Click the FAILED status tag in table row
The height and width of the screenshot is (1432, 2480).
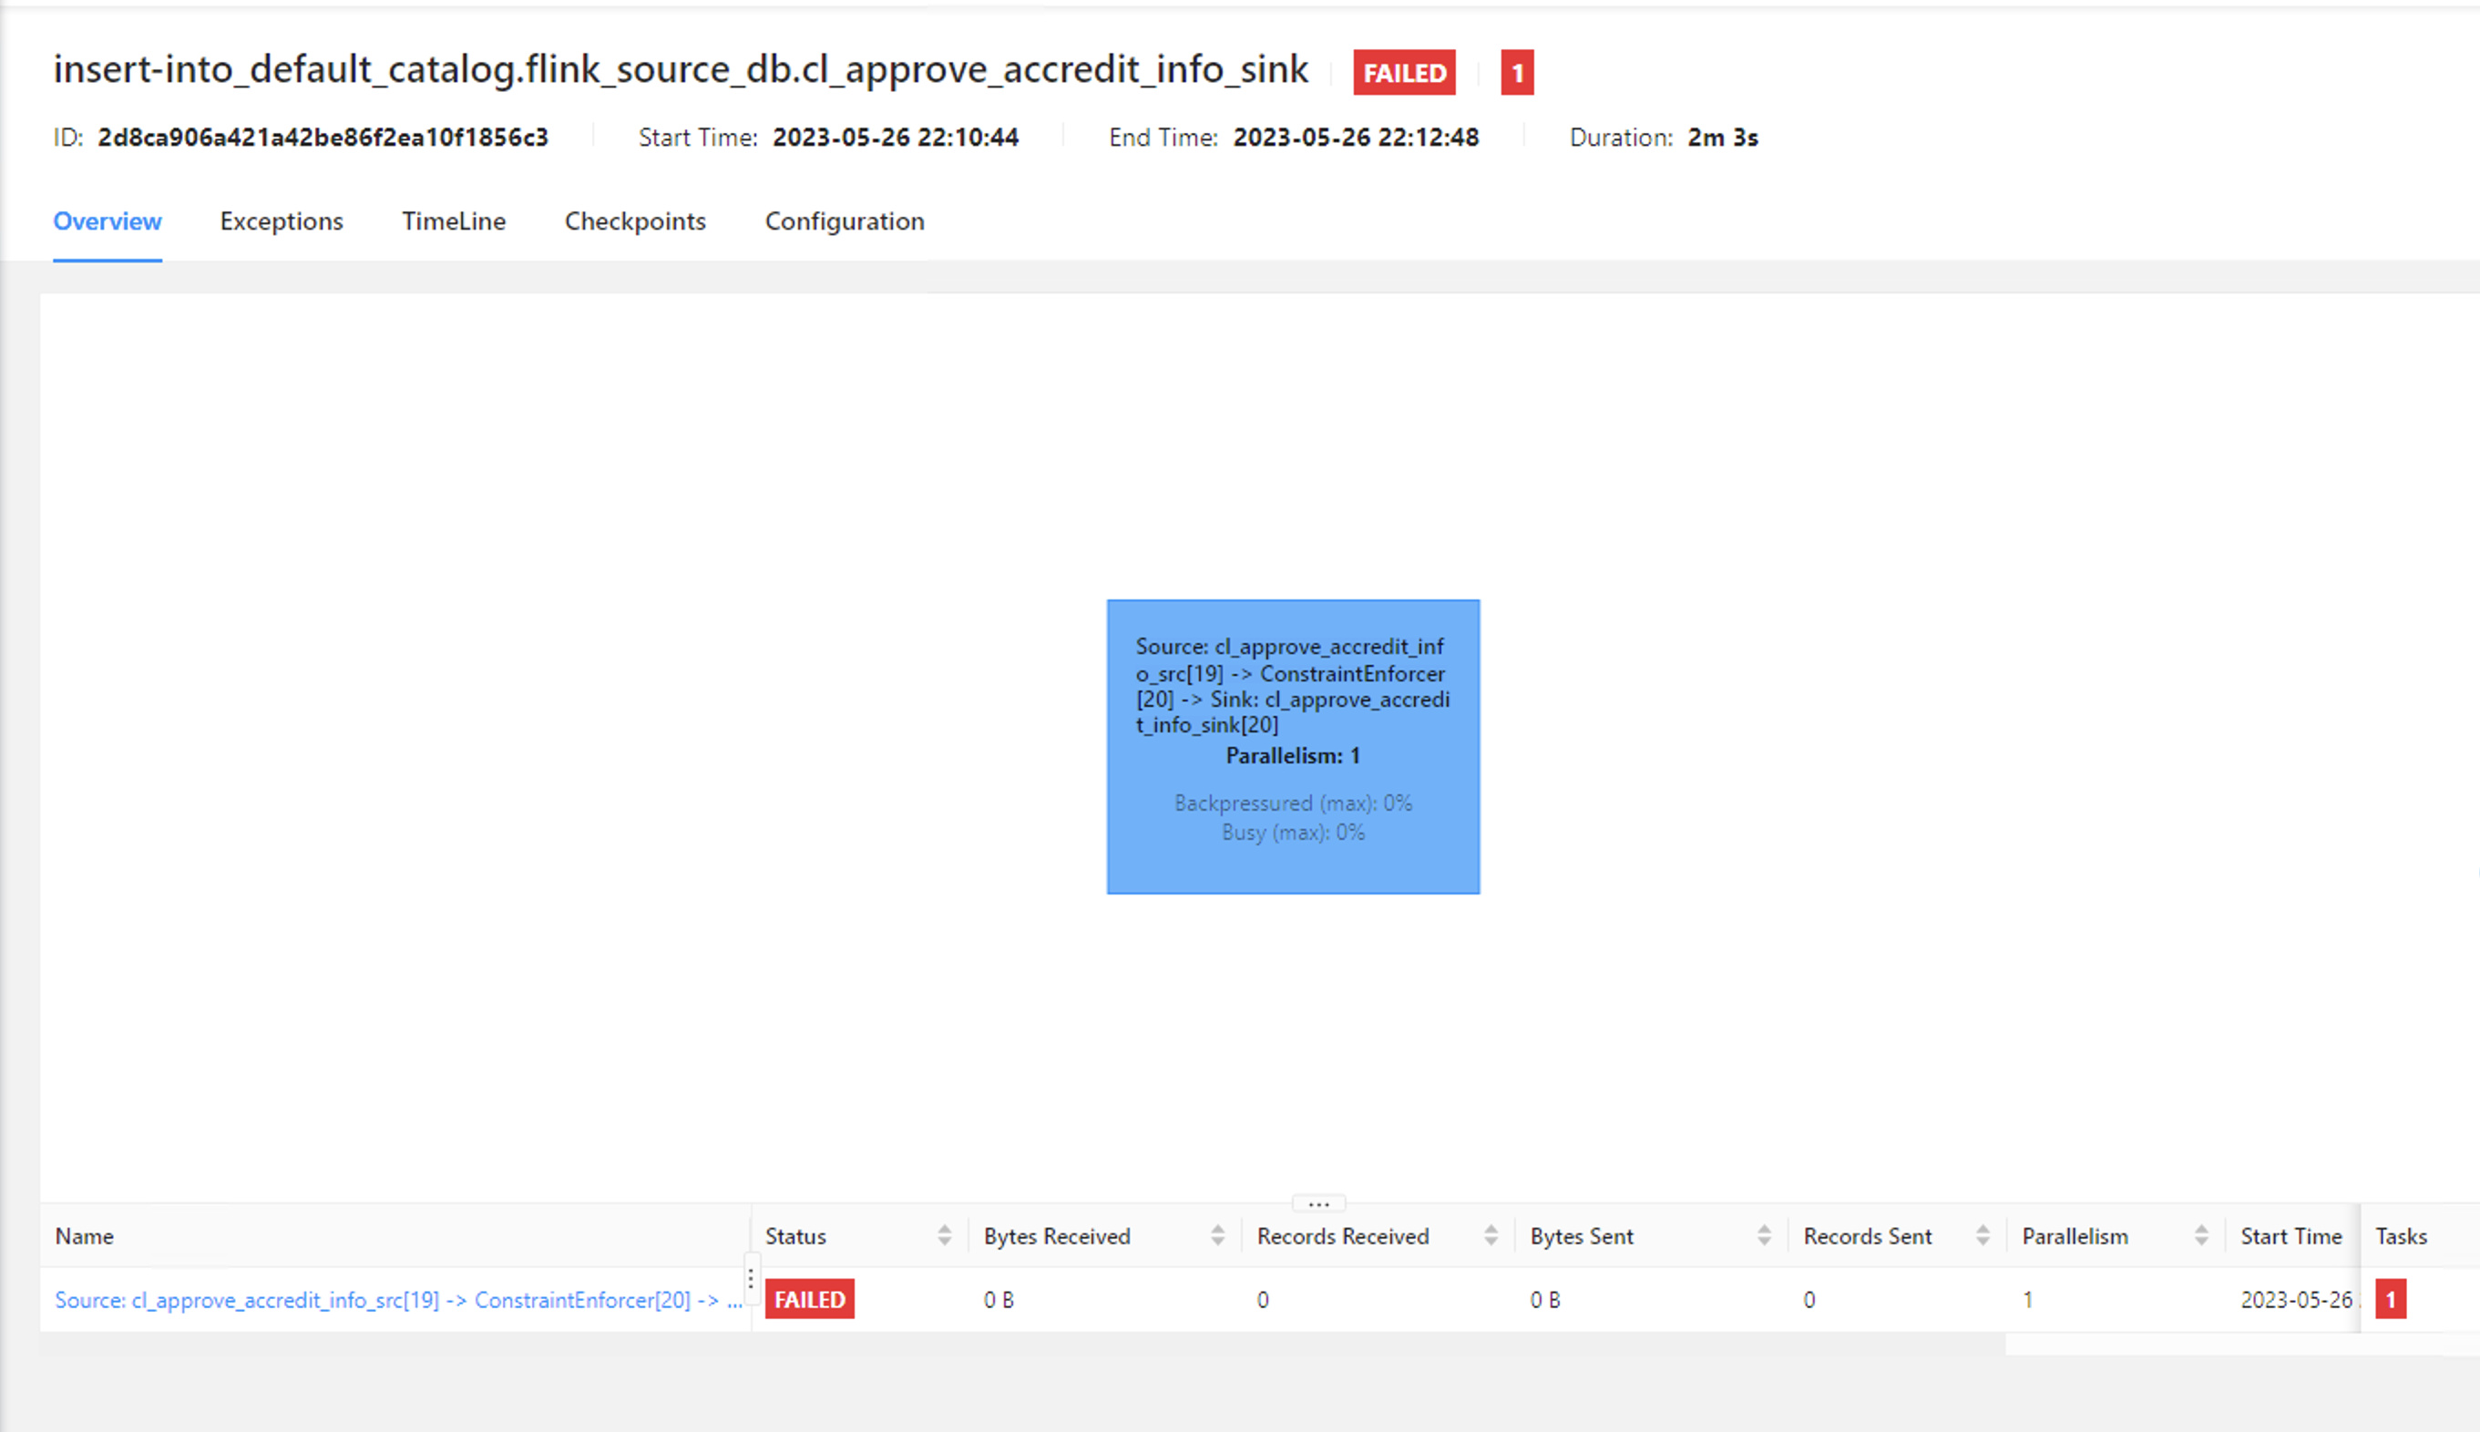point(809,1299)
